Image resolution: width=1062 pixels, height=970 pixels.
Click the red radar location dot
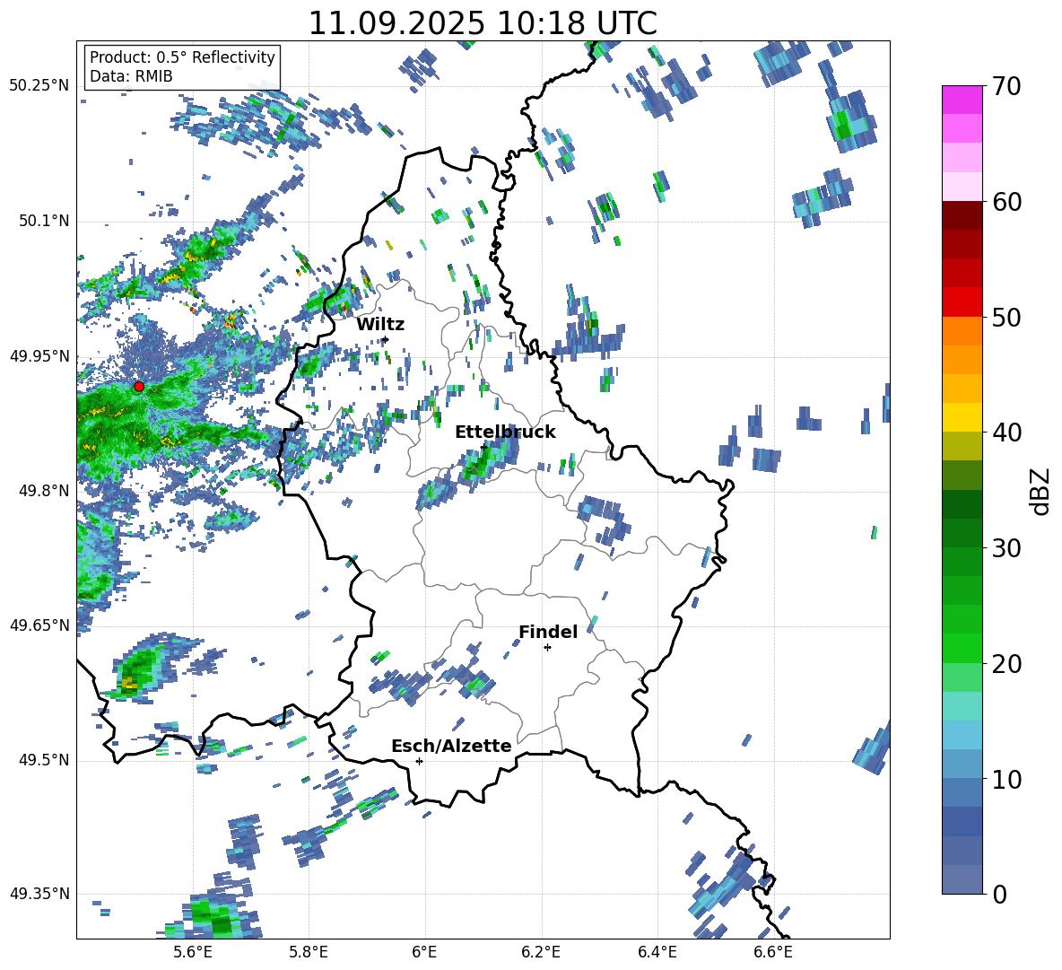pos(139,387)
